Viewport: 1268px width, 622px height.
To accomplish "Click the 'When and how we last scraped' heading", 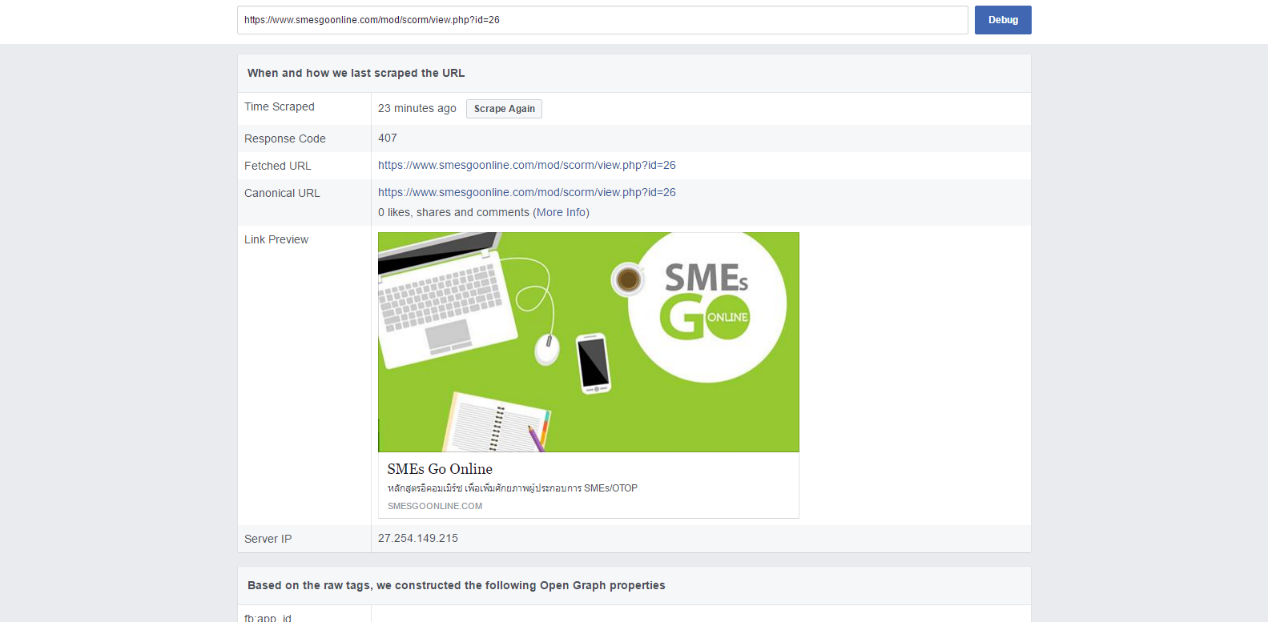I will 356,73.
